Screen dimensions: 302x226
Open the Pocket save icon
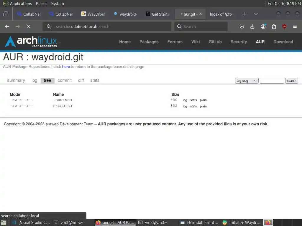242,26
